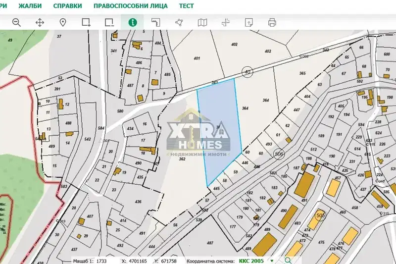Click the Y coordinate value 671758
This screenshot has height=264, width=396.
pos(168,261)
